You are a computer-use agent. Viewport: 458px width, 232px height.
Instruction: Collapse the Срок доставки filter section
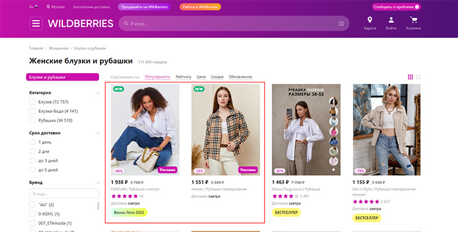(x=98, y=133)
